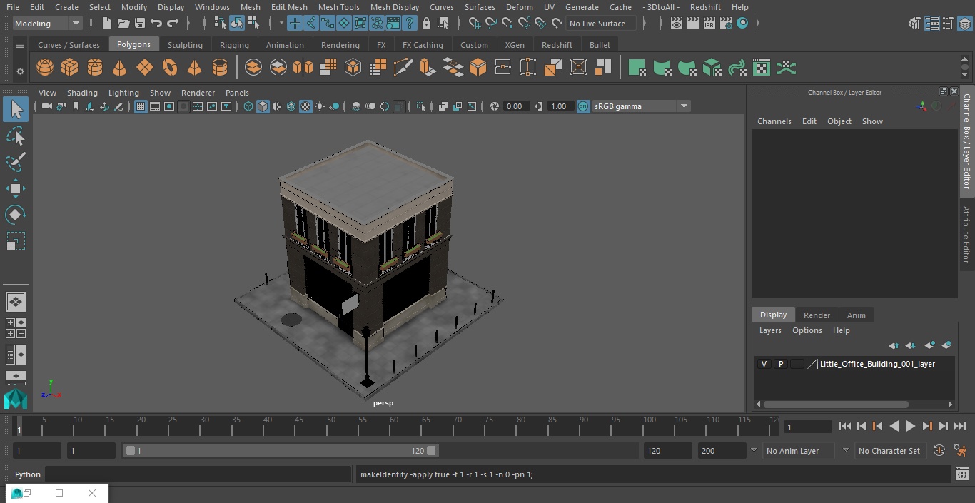The height and width of the screenshot is (503, 975).
Task: Click the Auto Keyframe toggle icon
Action: (x=939, y=451)
